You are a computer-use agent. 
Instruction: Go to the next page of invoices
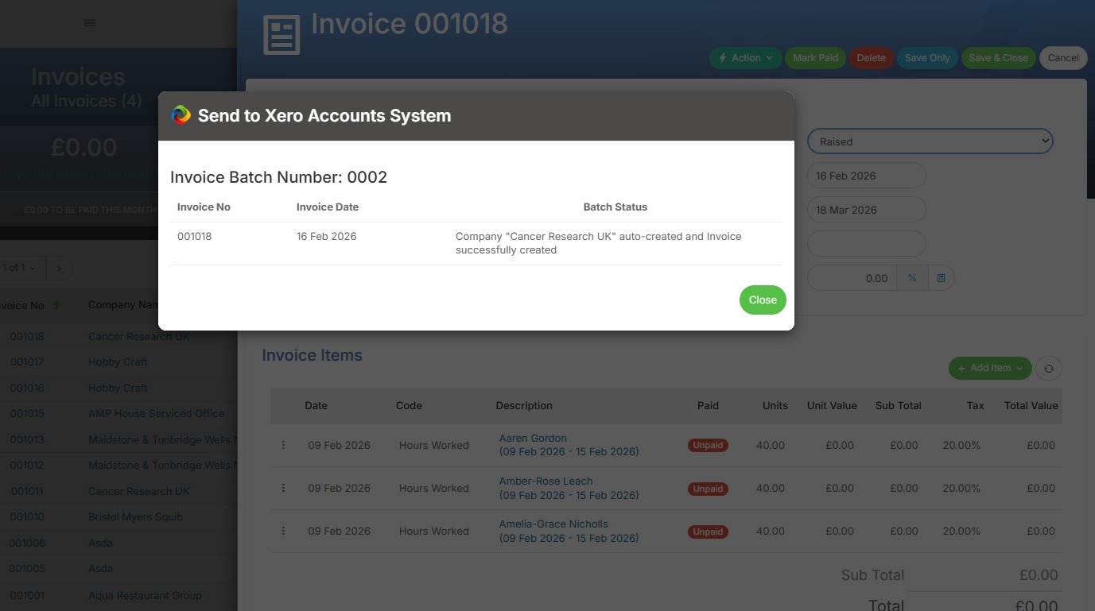(x=59, y=268)
